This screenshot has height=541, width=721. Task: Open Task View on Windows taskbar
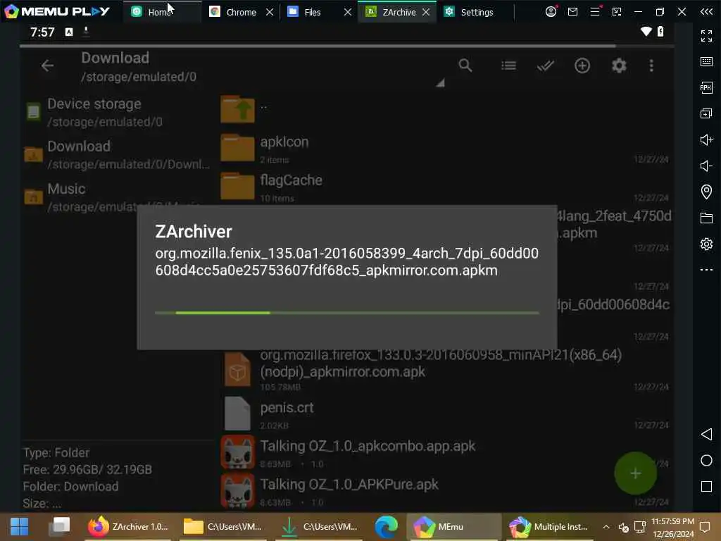60,527
